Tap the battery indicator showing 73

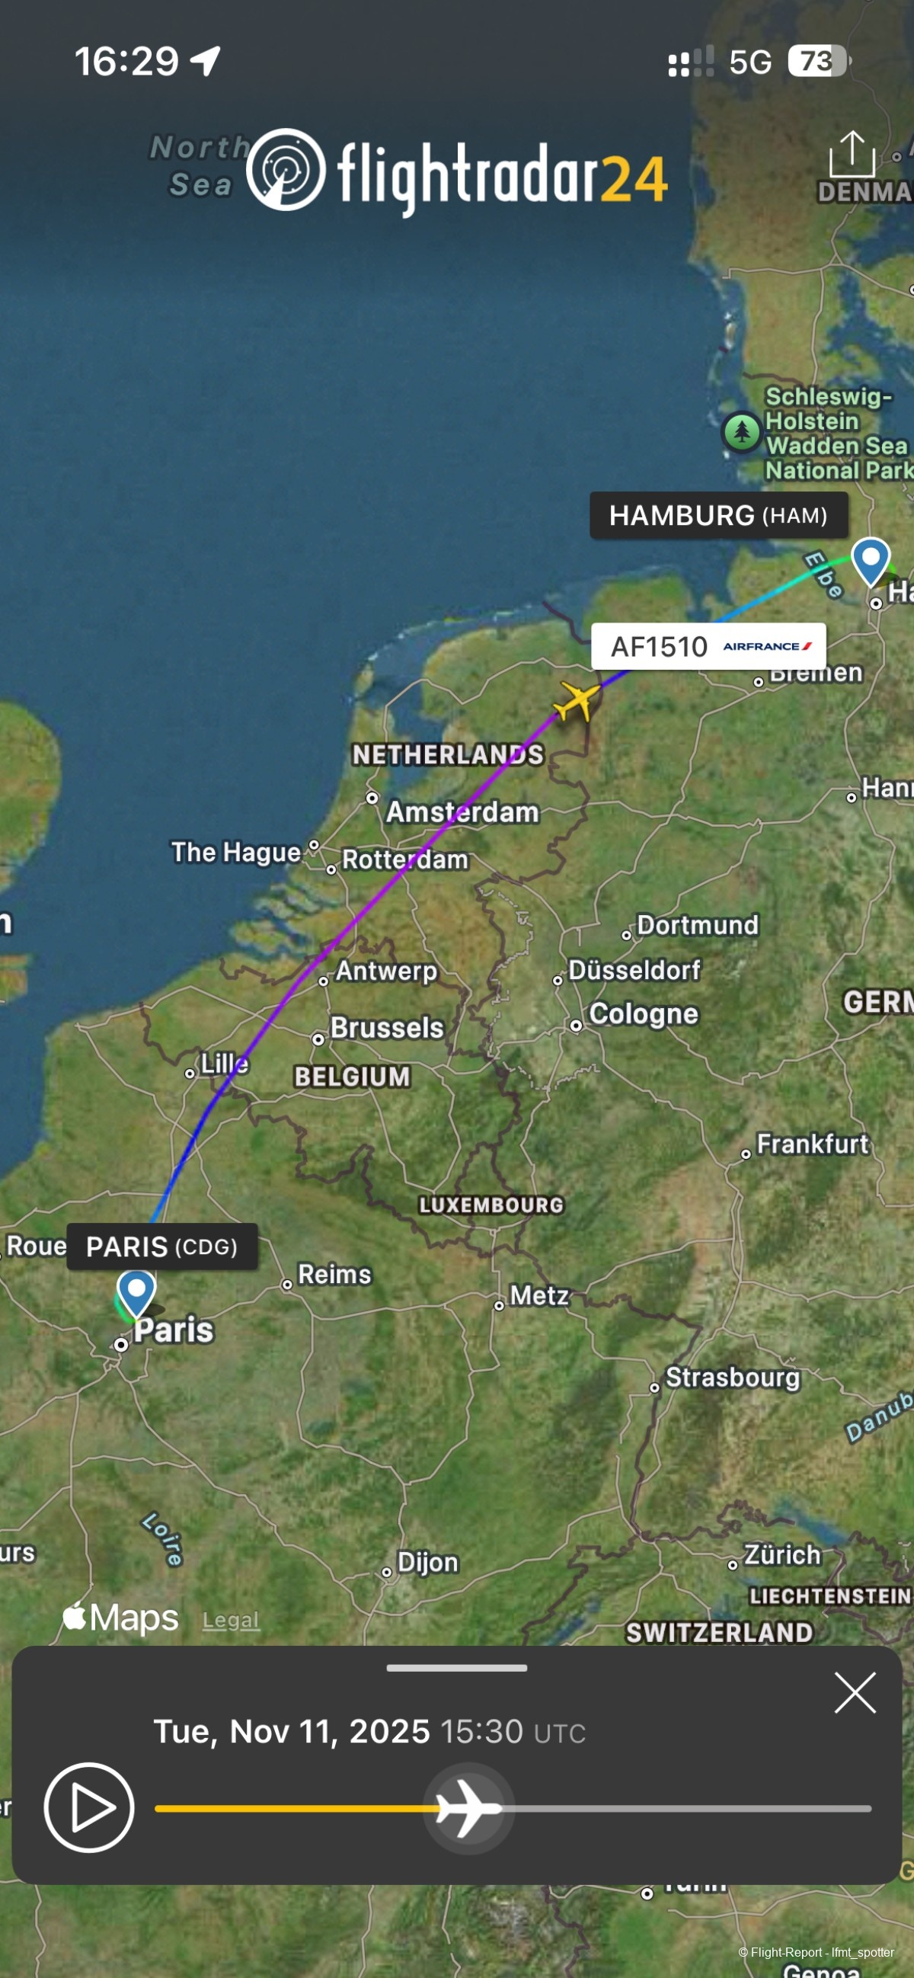pyautogui.click(x=820, y=61)
